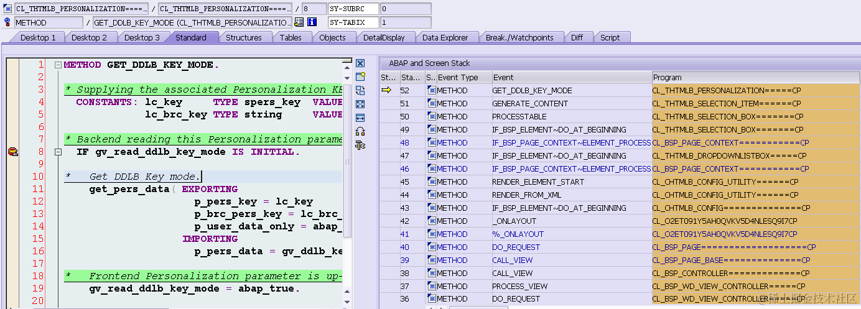Collapse the IF block on line 8
The image size is (861, 309).
(x=57, y=152)
